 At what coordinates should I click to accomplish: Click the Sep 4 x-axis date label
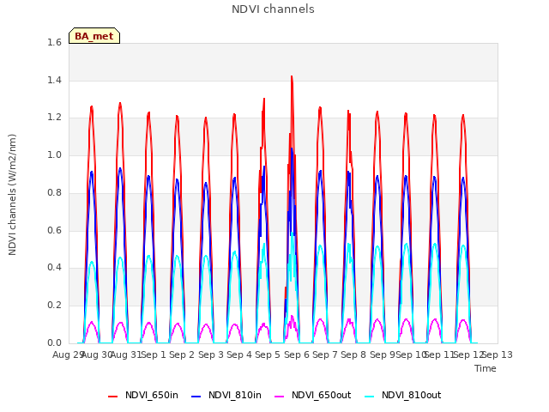point(239,354)
